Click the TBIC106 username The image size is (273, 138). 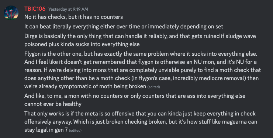[35, 9]
